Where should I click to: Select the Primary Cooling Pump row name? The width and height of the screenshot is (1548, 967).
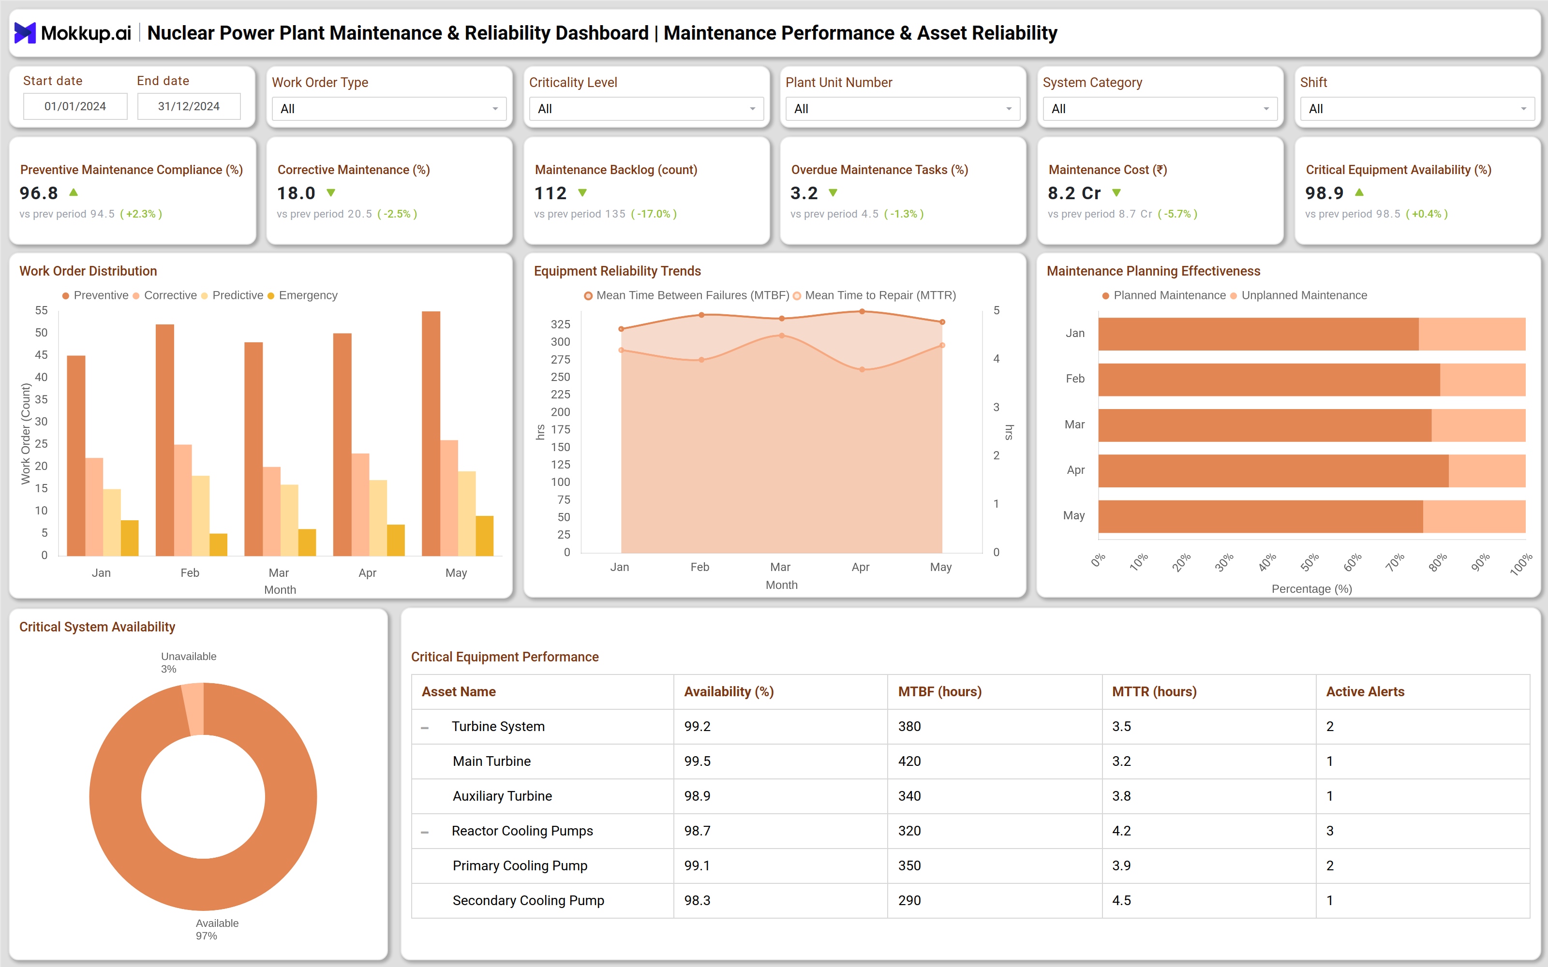520,865
